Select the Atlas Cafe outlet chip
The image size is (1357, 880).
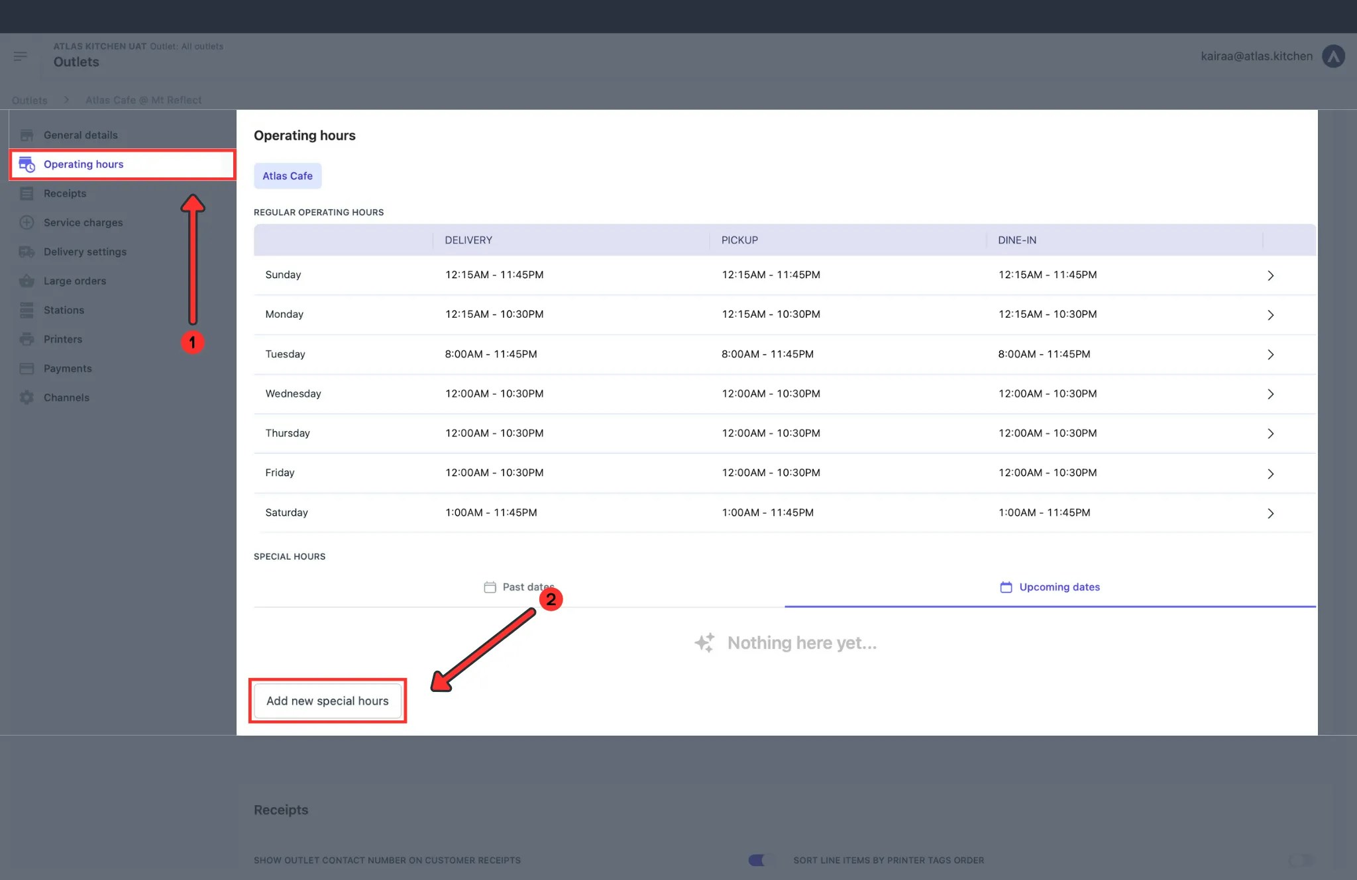tap(288, 175)
